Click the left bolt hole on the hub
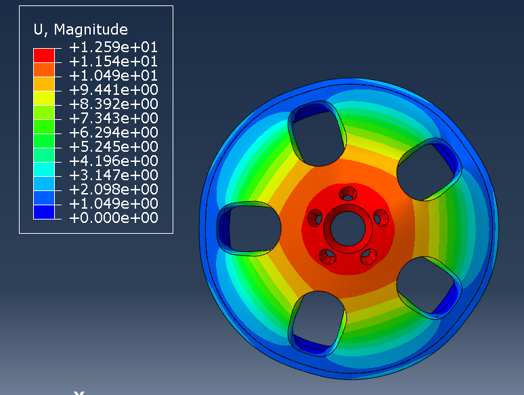 315,217
